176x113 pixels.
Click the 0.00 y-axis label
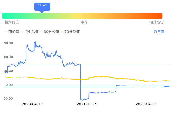click(9, 85)
